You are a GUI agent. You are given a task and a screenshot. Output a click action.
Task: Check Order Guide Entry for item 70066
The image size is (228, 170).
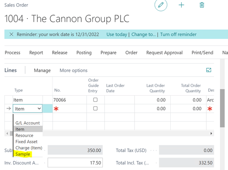tap(95, 100)
